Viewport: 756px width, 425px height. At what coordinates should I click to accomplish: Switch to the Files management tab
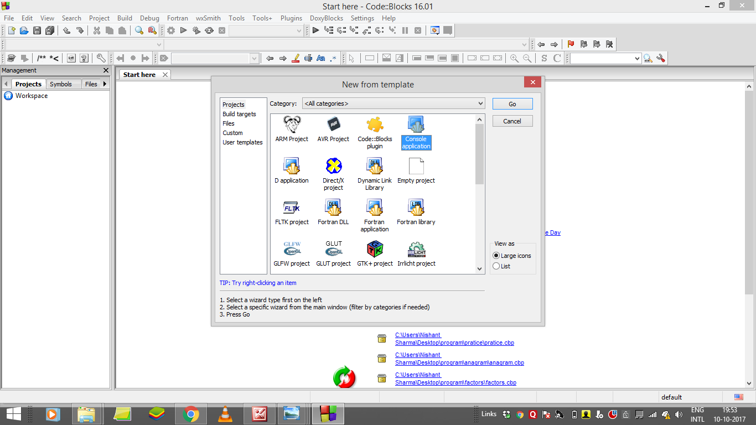[x=91, y=84]
